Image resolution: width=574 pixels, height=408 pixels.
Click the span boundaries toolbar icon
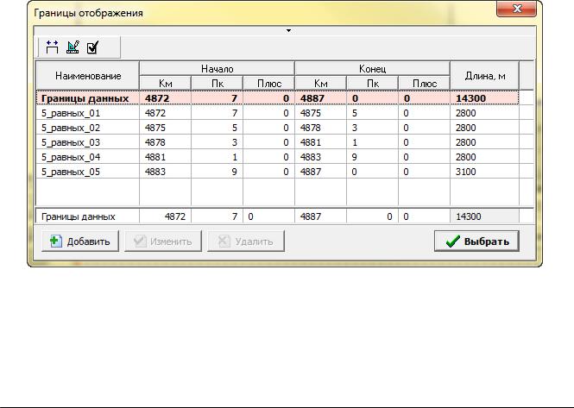pos(52,47)
